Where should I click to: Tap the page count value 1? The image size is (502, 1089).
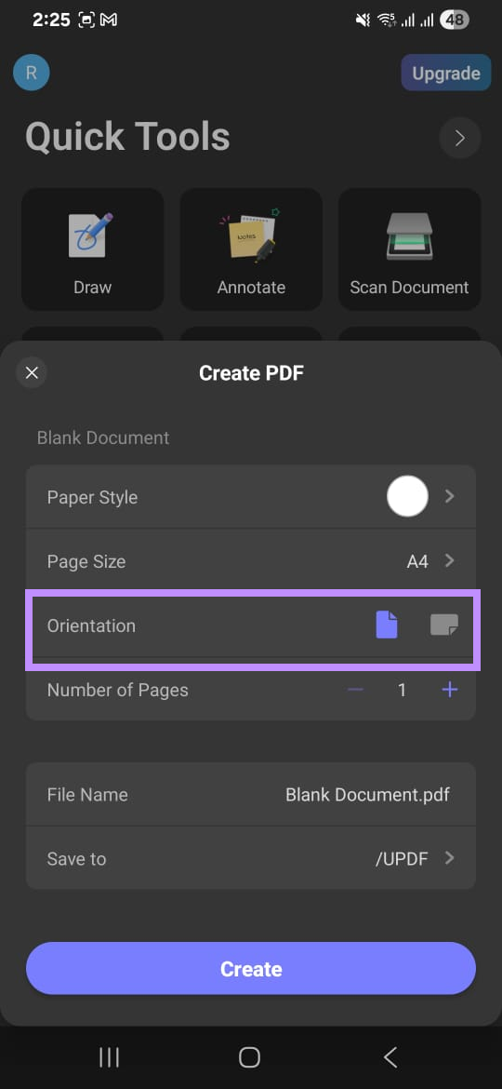[402, 691]
